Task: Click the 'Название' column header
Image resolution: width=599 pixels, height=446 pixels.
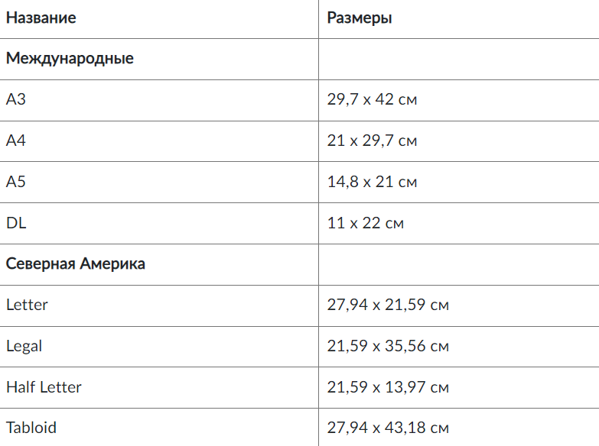Action: [x=41, y=18]
